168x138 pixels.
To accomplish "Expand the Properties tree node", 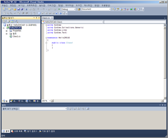I will (7, 31).
